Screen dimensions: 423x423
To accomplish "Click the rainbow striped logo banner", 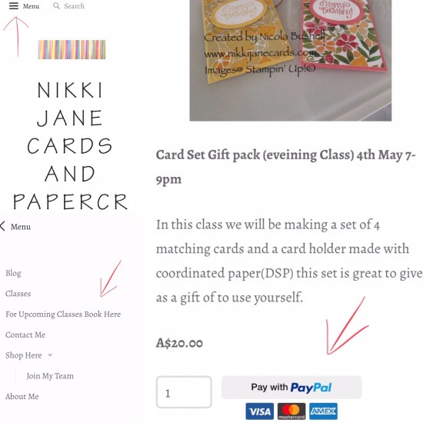I will coord(72,50).
